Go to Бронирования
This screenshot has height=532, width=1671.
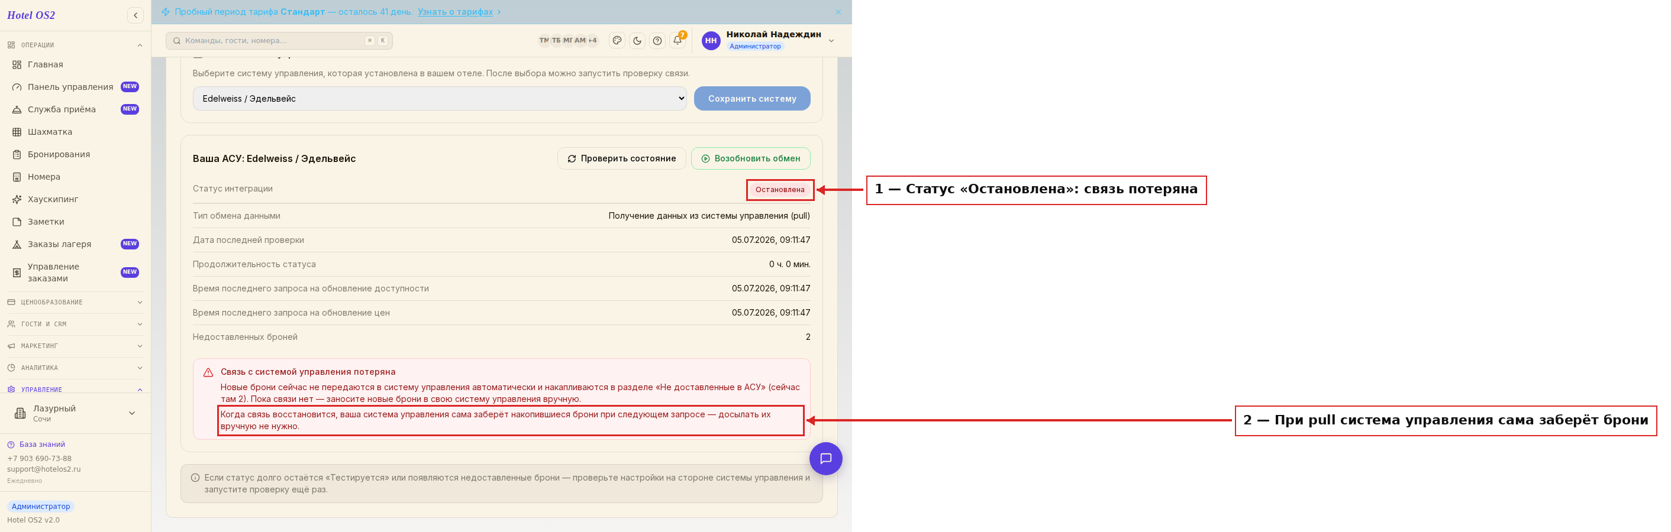click(75, 154)
